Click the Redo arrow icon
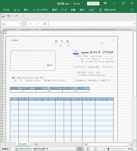137x151 pixels. coord(16,16)
